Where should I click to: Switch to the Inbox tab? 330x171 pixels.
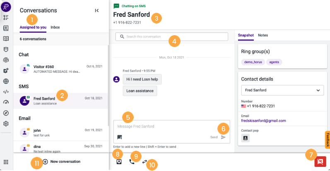[x=55, y=27]
